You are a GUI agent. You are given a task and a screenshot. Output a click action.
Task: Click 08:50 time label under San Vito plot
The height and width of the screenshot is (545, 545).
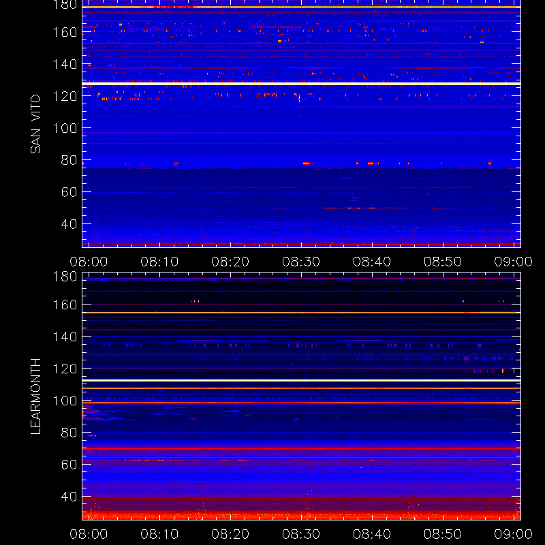442,262
